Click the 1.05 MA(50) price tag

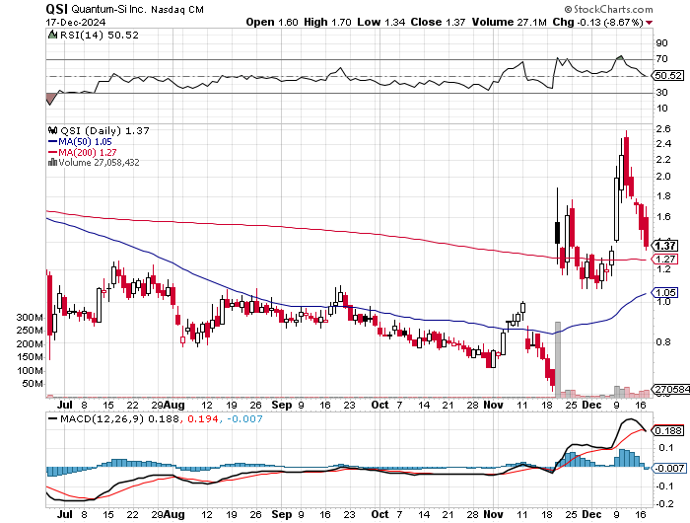[x=665, y=292]
